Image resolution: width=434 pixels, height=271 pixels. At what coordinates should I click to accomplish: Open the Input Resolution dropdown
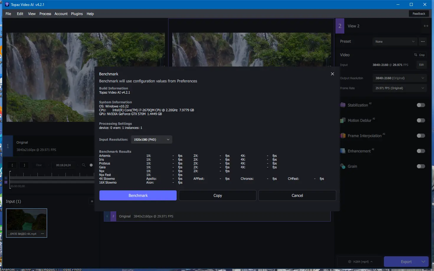(x=152, y=139)
